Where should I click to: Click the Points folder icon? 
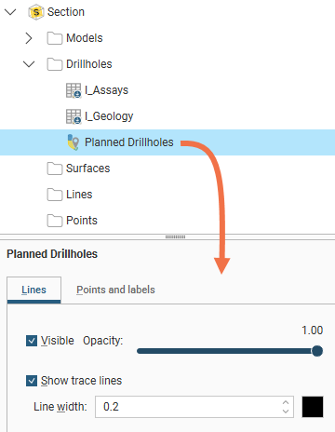coord(55,221)
